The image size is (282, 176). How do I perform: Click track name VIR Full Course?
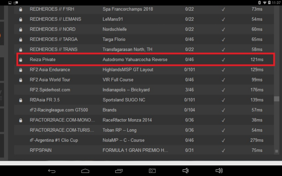(118, 80)
